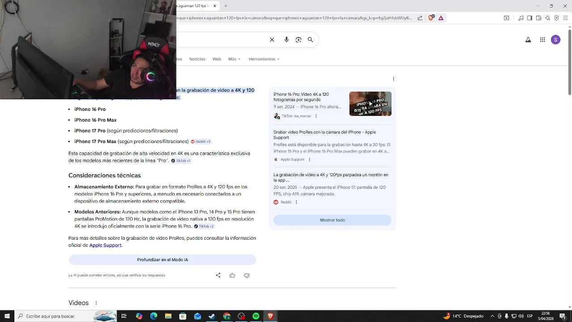Open Microsoft Edge from the taskbar
This screenshot has width=572, height=322.
(154, 316)
